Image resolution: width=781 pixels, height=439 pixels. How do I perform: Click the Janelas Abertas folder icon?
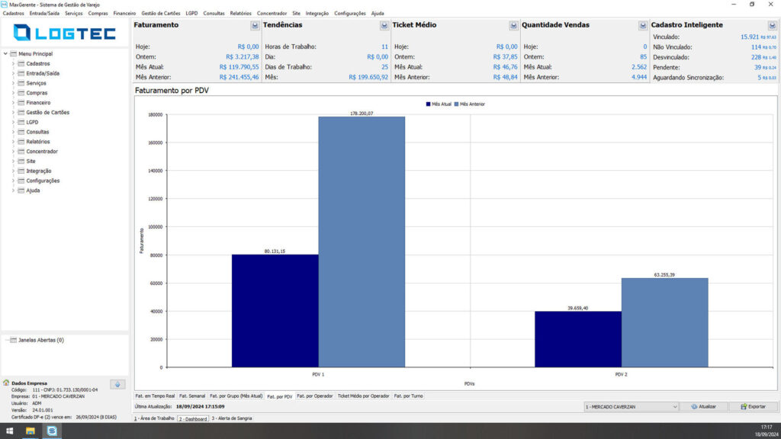click(14, 340)
